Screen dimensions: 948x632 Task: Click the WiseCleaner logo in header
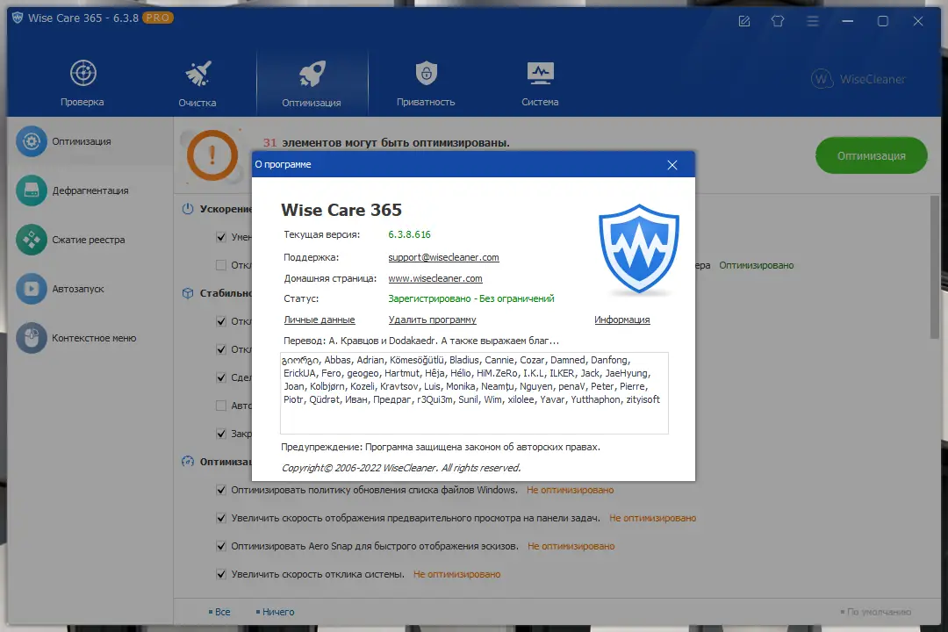(x=858, y=79)
